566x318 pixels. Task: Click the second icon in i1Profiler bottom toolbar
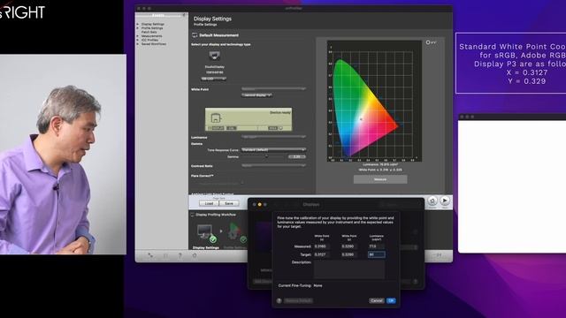tap(165, 255)
